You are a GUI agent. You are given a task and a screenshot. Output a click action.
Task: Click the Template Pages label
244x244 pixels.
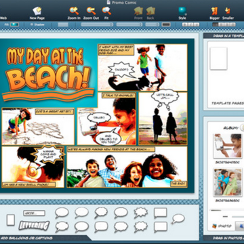[x=228, y=103]
